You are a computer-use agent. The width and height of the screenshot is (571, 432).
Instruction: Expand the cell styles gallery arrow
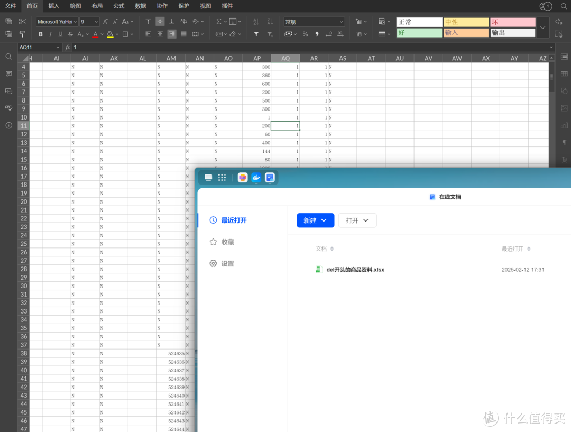pos(542,27)
